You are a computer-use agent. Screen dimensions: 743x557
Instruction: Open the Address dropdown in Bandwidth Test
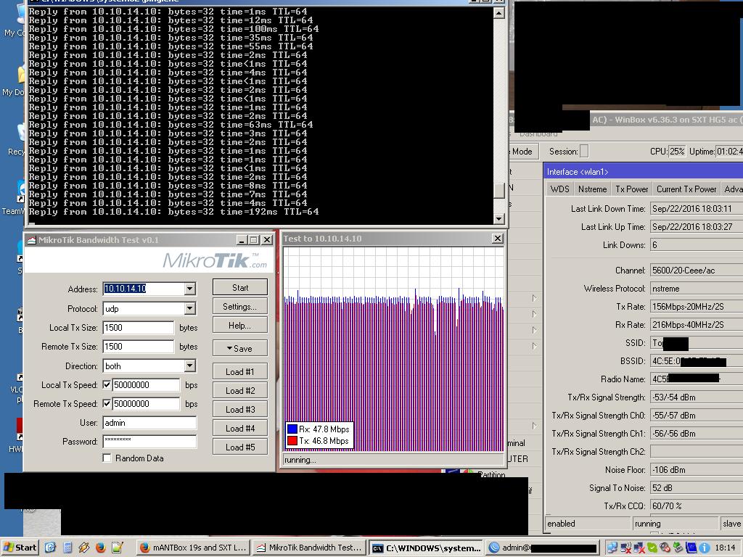[189, 289]
